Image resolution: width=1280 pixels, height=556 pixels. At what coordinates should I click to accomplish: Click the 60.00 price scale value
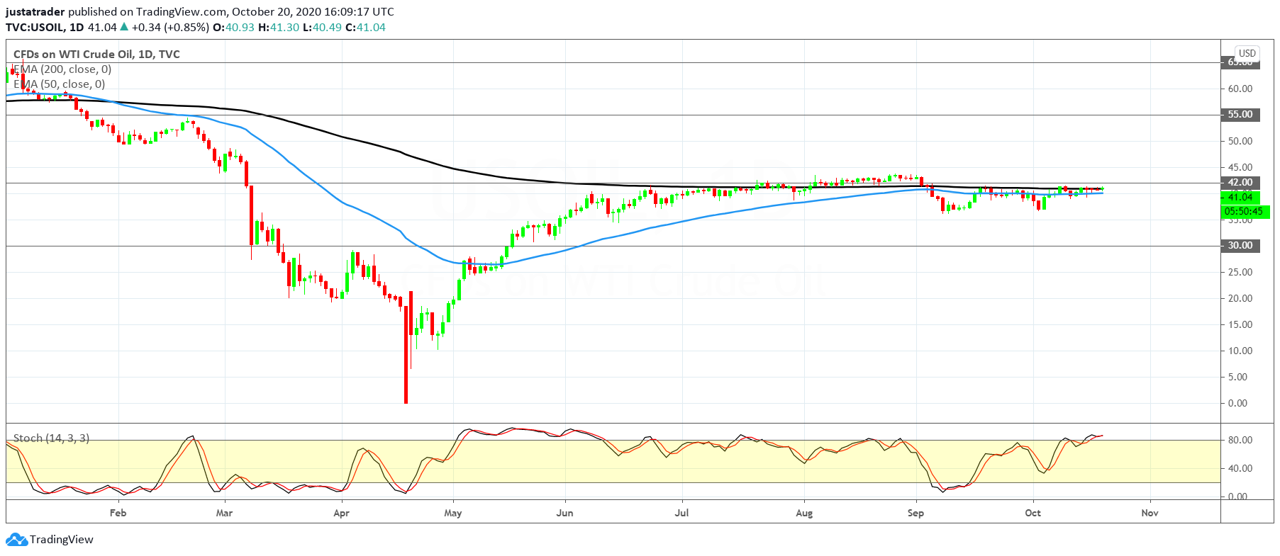(1240, 89)
